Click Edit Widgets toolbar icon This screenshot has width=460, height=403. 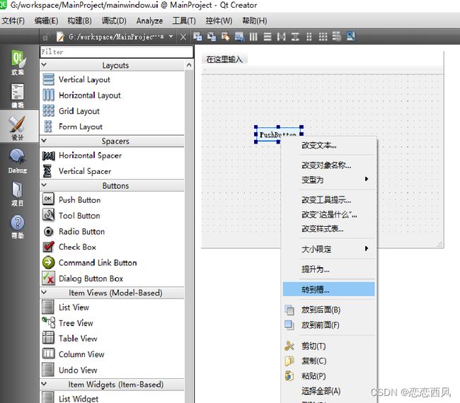tap(197, 37)
